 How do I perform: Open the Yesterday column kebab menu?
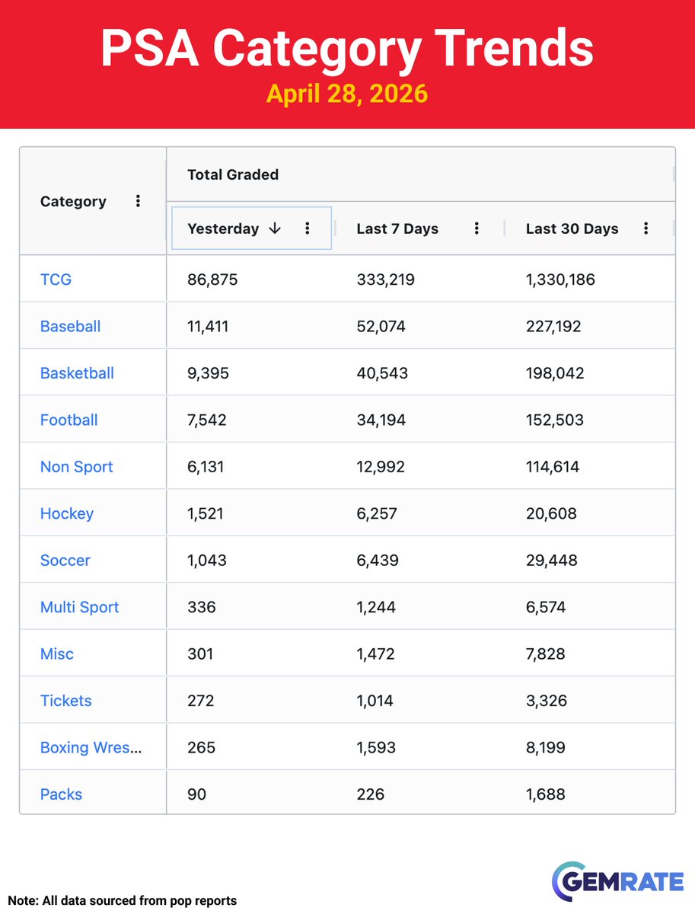(x=308, y=228)
